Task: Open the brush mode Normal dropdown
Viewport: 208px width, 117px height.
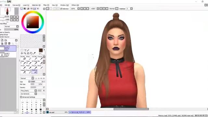Action: [32, 78]
